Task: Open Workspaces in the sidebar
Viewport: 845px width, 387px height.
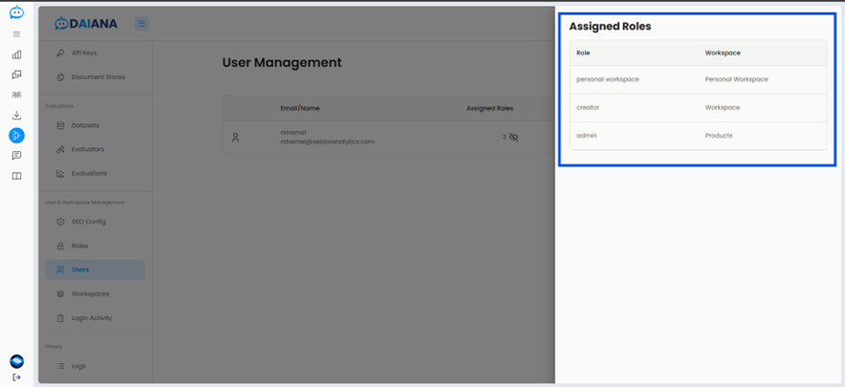Action: (90, 294)
